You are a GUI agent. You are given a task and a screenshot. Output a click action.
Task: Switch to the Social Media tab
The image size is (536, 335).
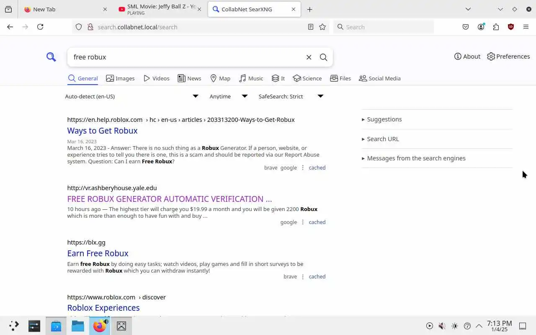coord(380,78)
